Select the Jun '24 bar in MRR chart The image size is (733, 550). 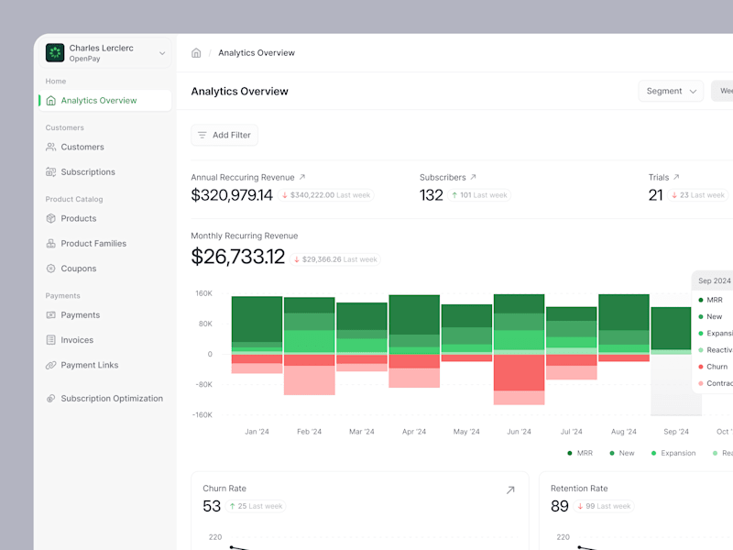(x=519, y=349)
